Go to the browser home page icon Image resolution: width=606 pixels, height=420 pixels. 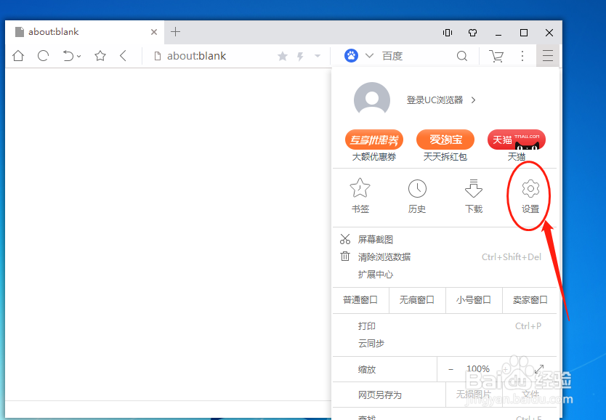click(18, 56)
